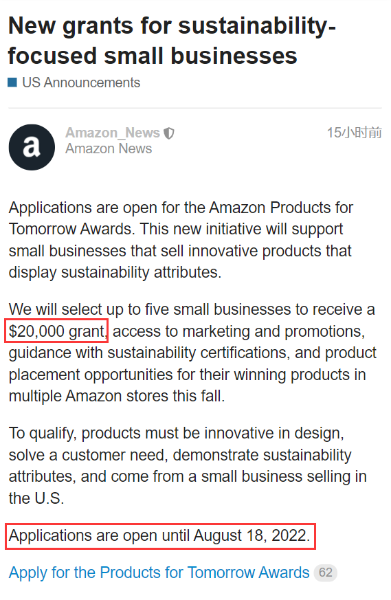Click the text the U.S.
Image resolution: width=391 pixels, height=600 pixels.
36,498
